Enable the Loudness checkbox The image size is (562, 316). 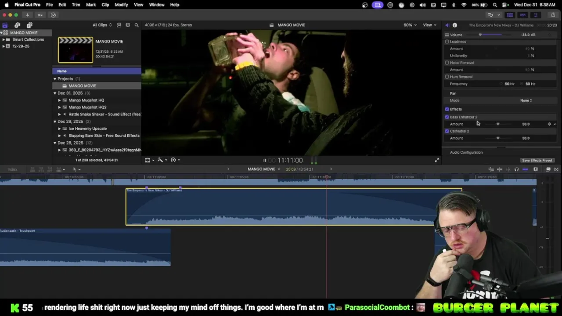click(x=447, y=42)
